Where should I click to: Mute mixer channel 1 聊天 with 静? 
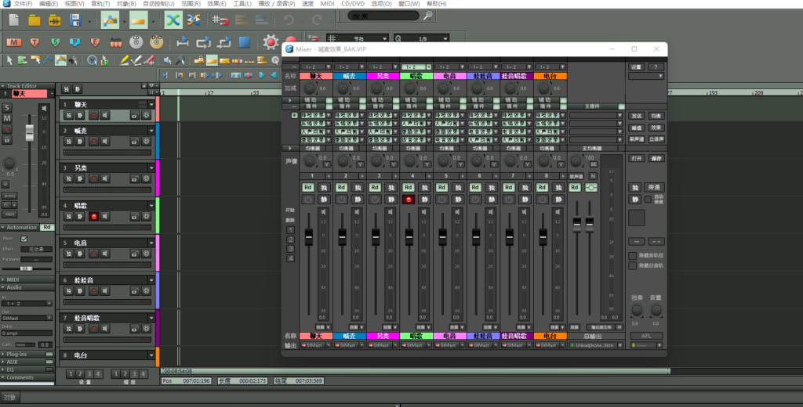coord(324,200)
